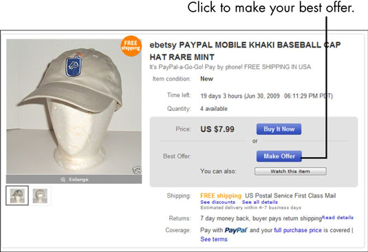This screenshot has width=368, height=252.
Task: Click the full purchase price link
Action: (298, 230)
